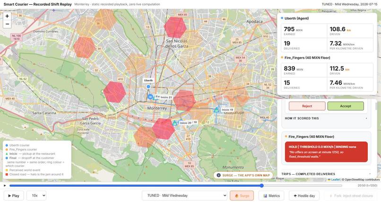Click the info icon on surge banner
This screenshot has width=381, height=202.
click(218, 175)
